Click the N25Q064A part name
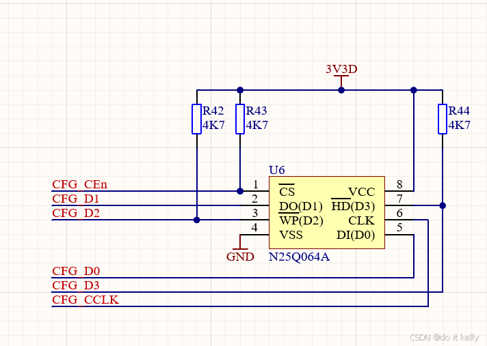487x346 pixels. 299,257
